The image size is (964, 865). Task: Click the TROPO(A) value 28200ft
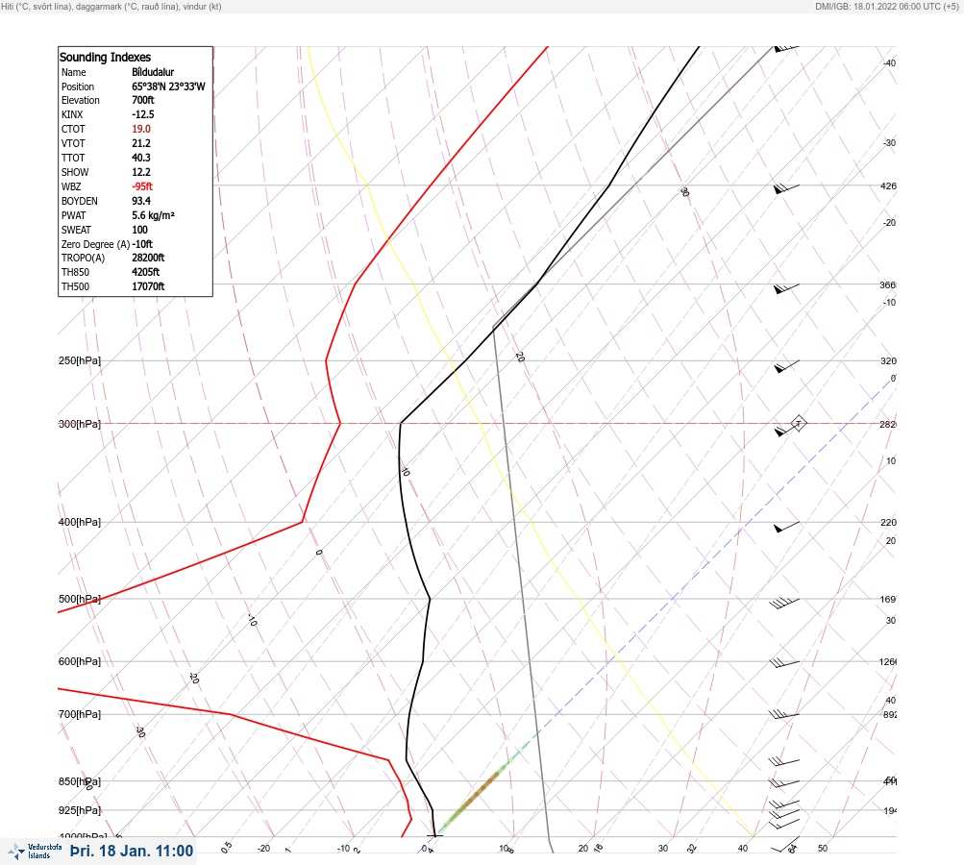[x=148, y=258]
